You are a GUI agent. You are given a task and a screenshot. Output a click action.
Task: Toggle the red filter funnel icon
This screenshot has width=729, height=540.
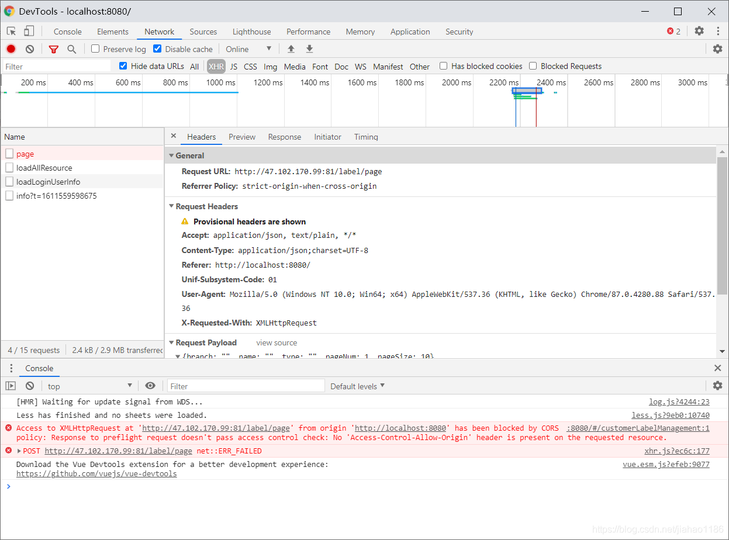53,49
